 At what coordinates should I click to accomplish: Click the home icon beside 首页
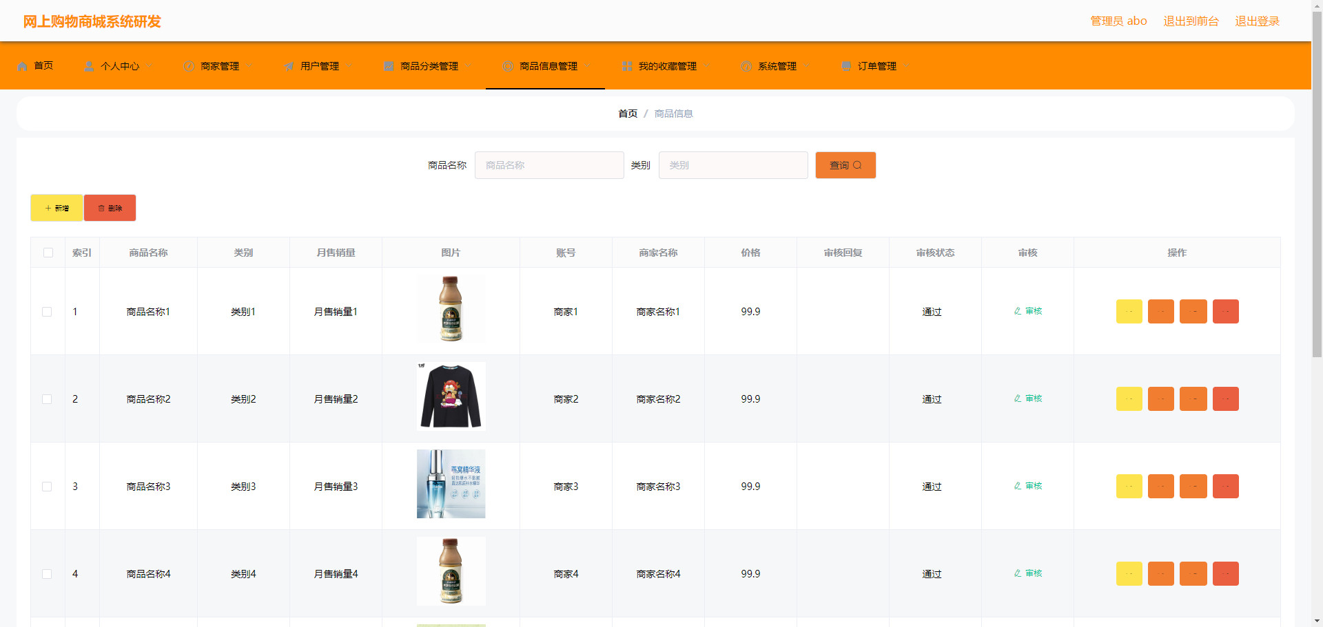click(x=23, y=66)
